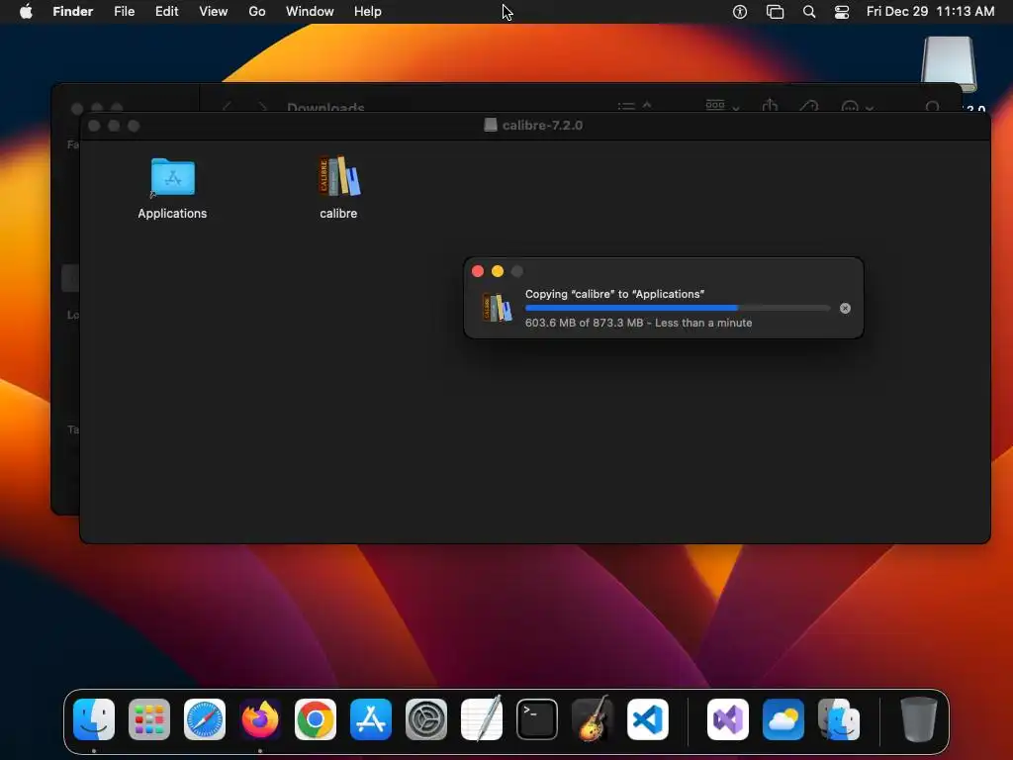Launch Firefox from the Dock
The image size is (1013, 760).
tap(260, 719)
